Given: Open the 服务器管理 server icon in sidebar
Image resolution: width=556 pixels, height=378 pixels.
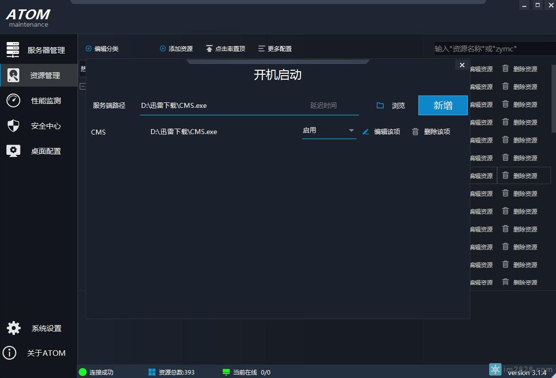Looking at the screenshot, I should 14,49.
